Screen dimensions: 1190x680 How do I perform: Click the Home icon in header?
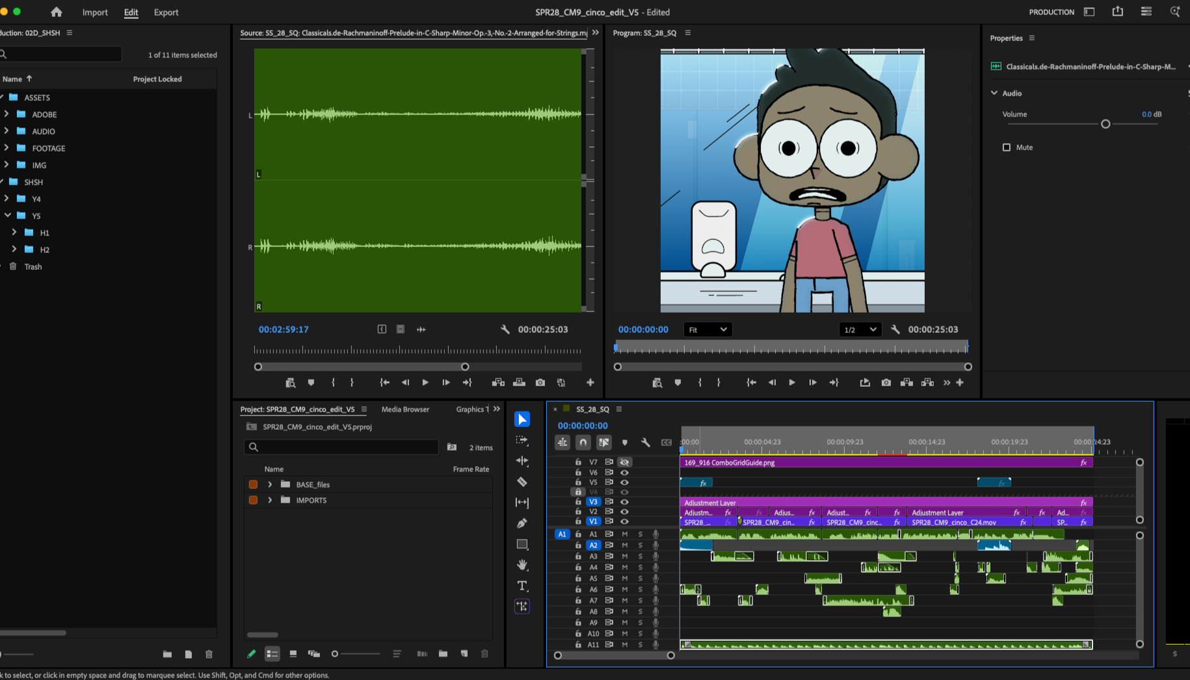point(57,12)
